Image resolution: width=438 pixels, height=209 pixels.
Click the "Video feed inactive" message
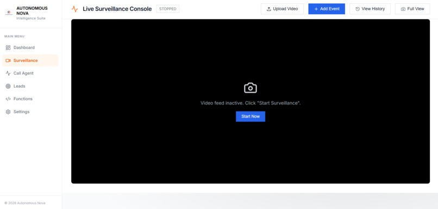(x=251, y=103)
